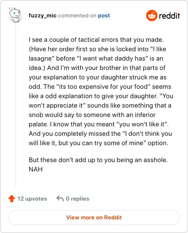Click the orange upvote arrow
188x233 pixels.
coord(12,199)
